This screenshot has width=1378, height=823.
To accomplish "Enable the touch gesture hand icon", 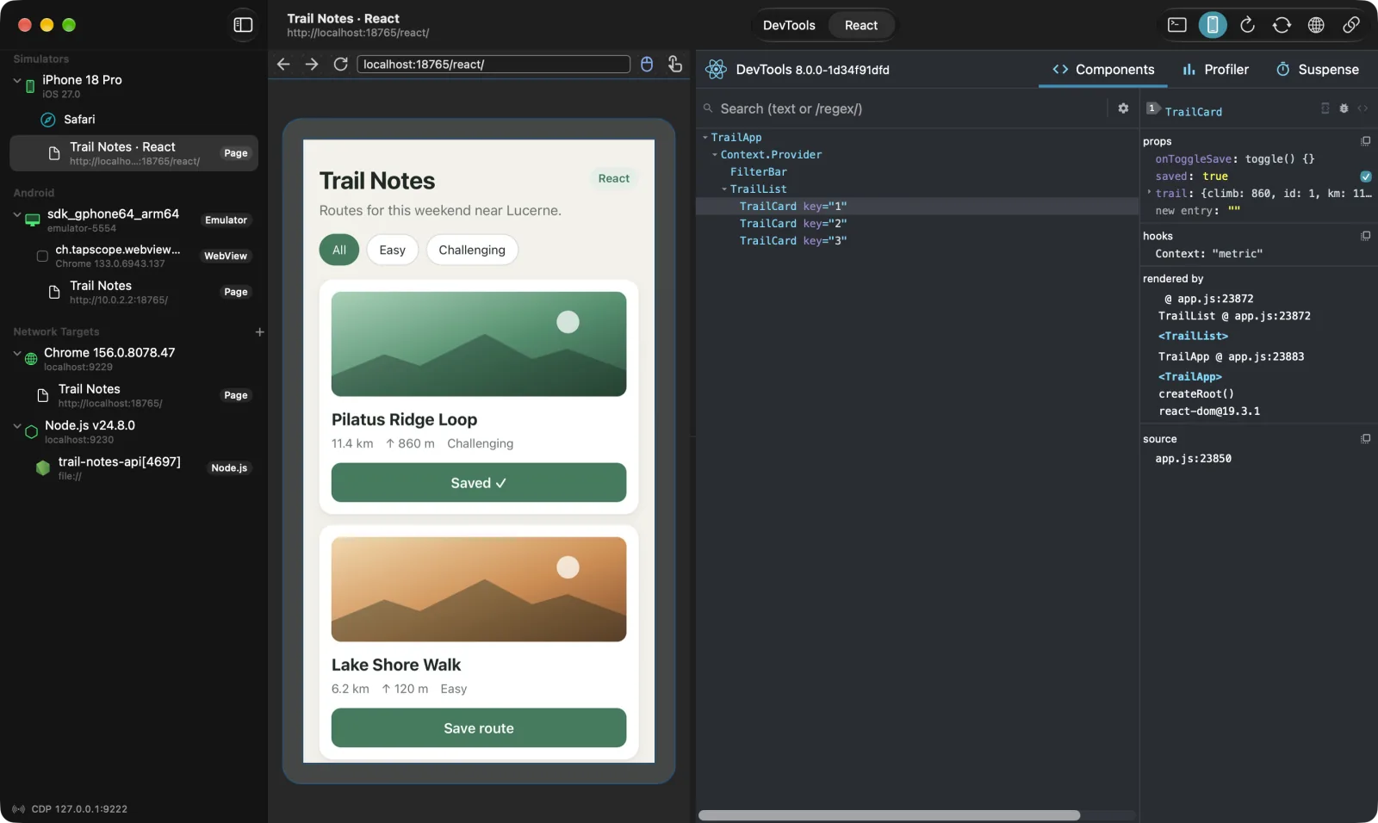I will [x=675, y=64].
